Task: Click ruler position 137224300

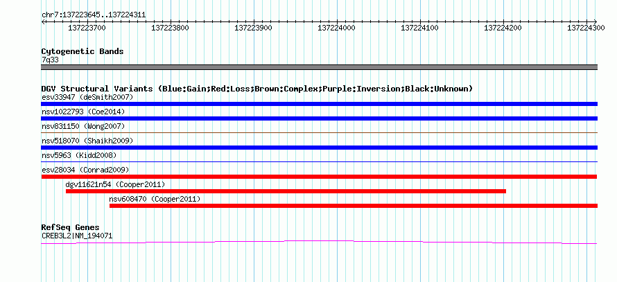Action: click(586, 28)
